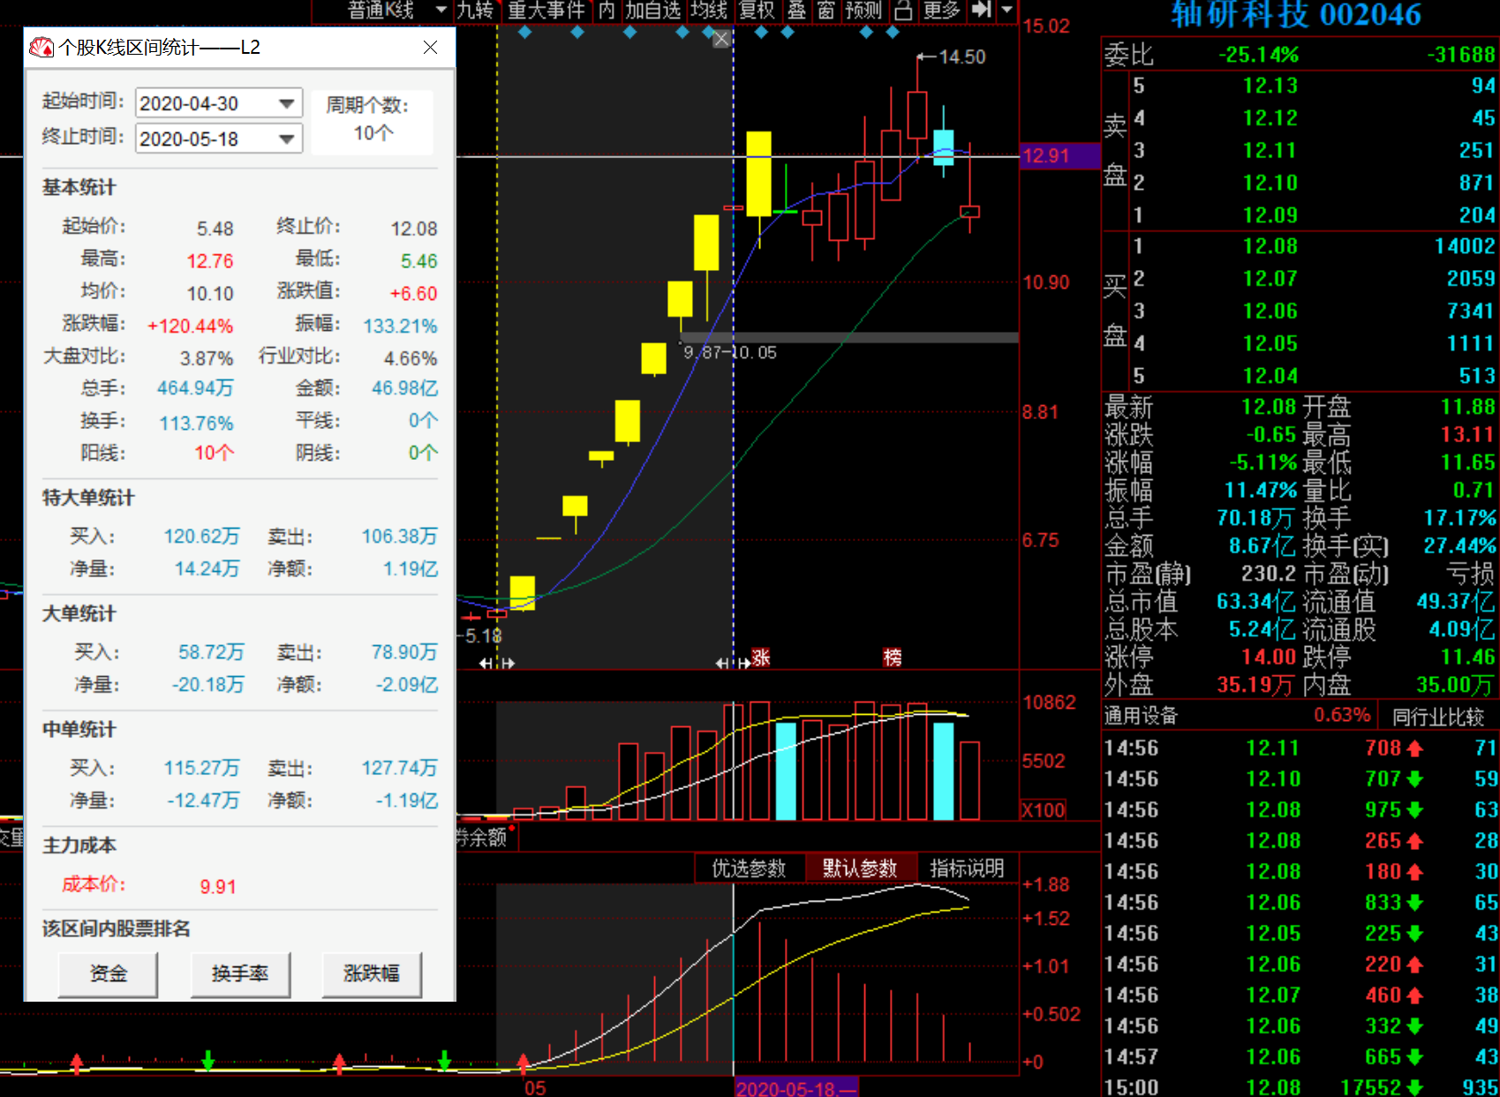Click the 12.91 crosshair price label
Viewport: 1500px width, 1097px height.
[1059, 156]
